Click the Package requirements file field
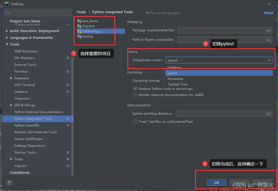 click(225, 30)
